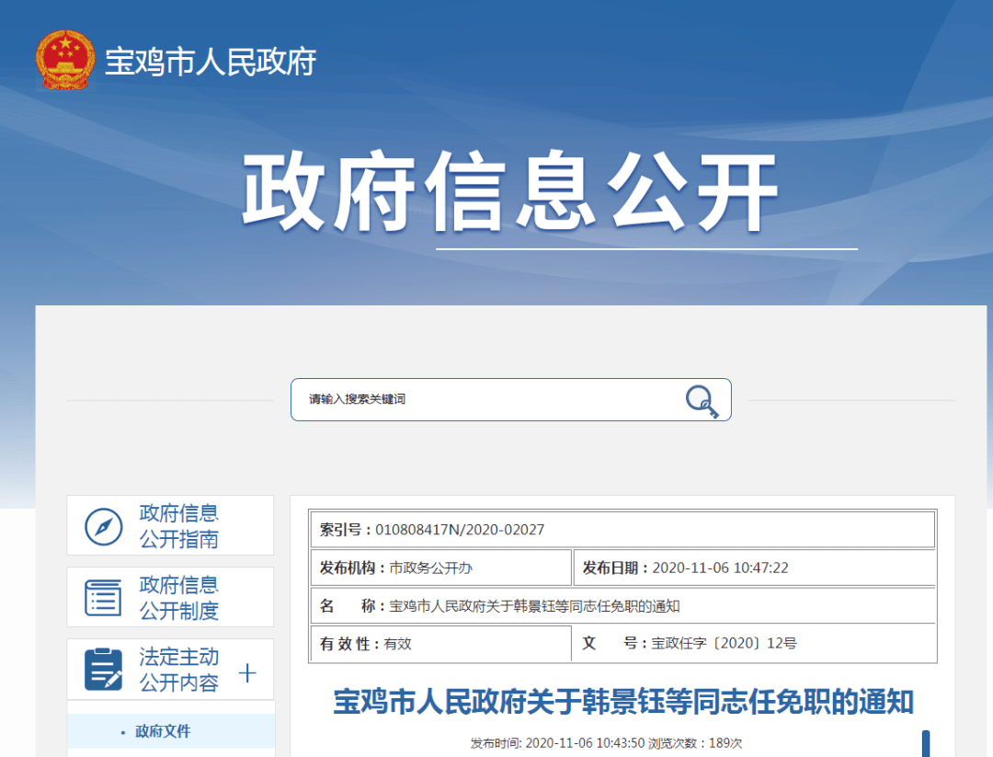
Task: Go to 宝鸡市人民政府 site title
Action: (211, 62)
